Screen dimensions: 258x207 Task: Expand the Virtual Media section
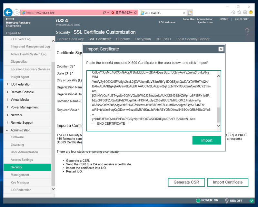click(7, 99)
